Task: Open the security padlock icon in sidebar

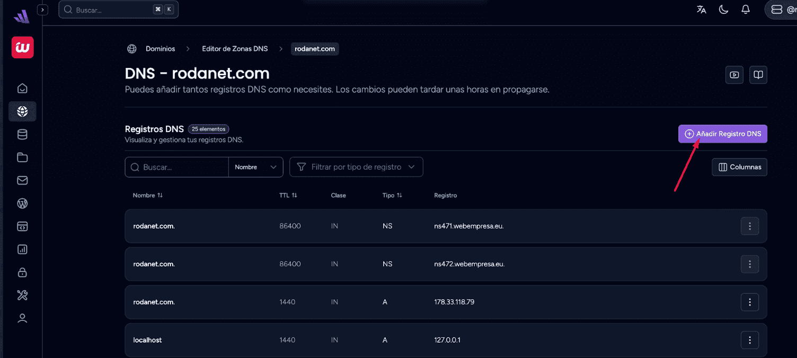Action: point(22,273)
